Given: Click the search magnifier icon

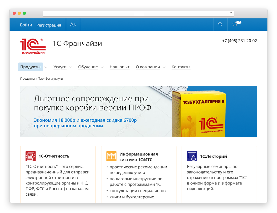Looking at the screenshot, I should click(220, 24).
